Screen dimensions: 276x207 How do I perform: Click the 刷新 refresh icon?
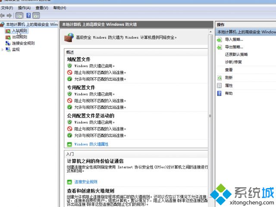(220, 78)
